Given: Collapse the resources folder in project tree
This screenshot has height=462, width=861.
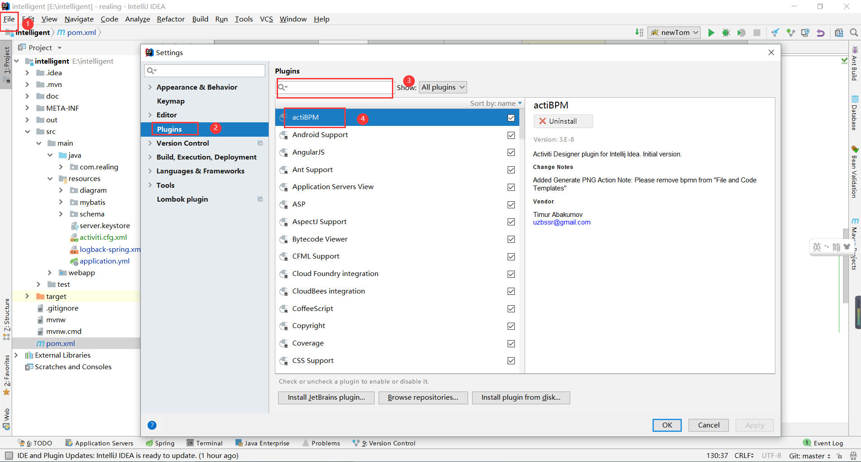Looking at the screenshot, I should 50,179.
